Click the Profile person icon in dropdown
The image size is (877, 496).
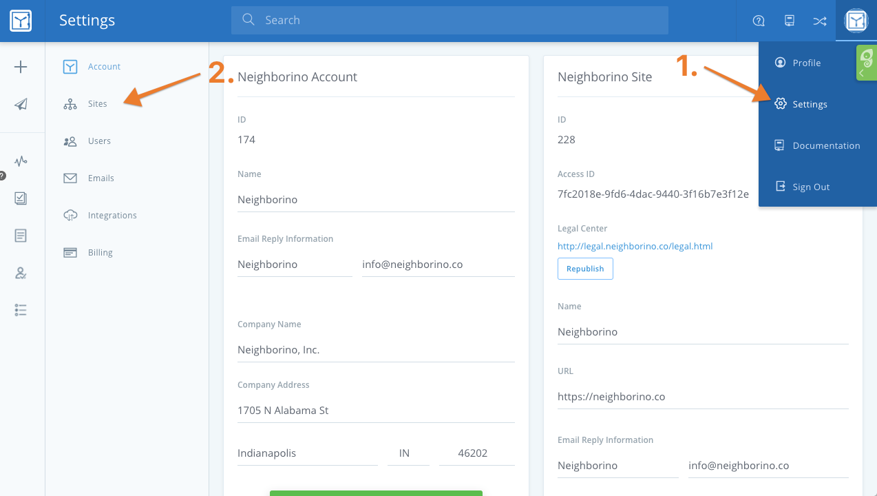(x=780, y=63)
